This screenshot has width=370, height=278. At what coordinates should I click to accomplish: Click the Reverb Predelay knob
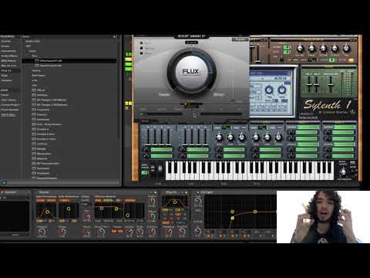pos(42,232)
